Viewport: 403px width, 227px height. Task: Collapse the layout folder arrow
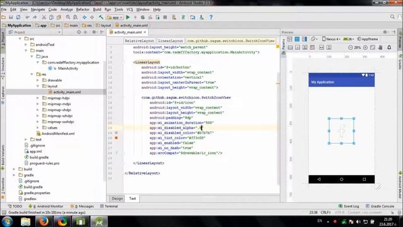pyautogui.click(x=38, y=86)
